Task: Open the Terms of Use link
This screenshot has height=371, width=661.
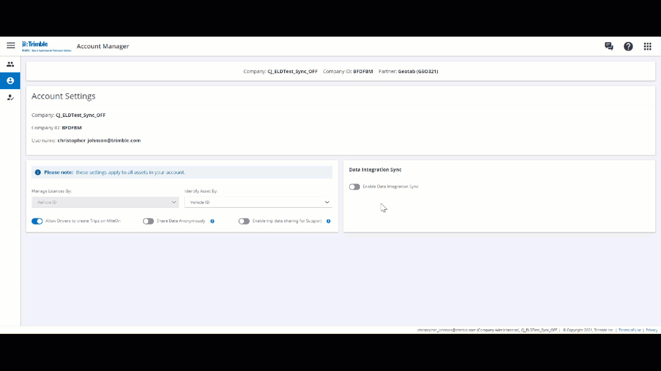Action: pyautogui.click(x=629, y=330)
